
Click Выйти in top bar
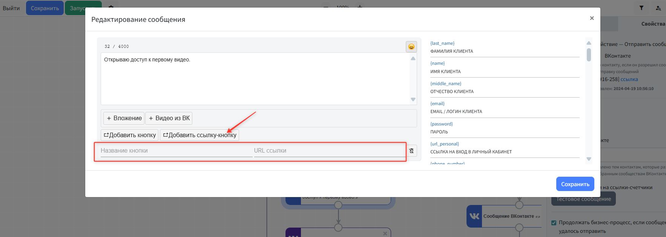click(11, 8)
